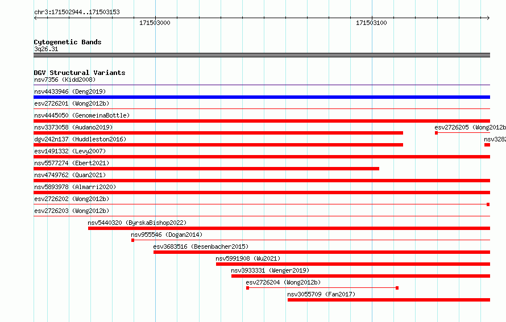
Task: Click the thick red nsv3055709 (Fan2017) bar
Action: coord(389,300)
